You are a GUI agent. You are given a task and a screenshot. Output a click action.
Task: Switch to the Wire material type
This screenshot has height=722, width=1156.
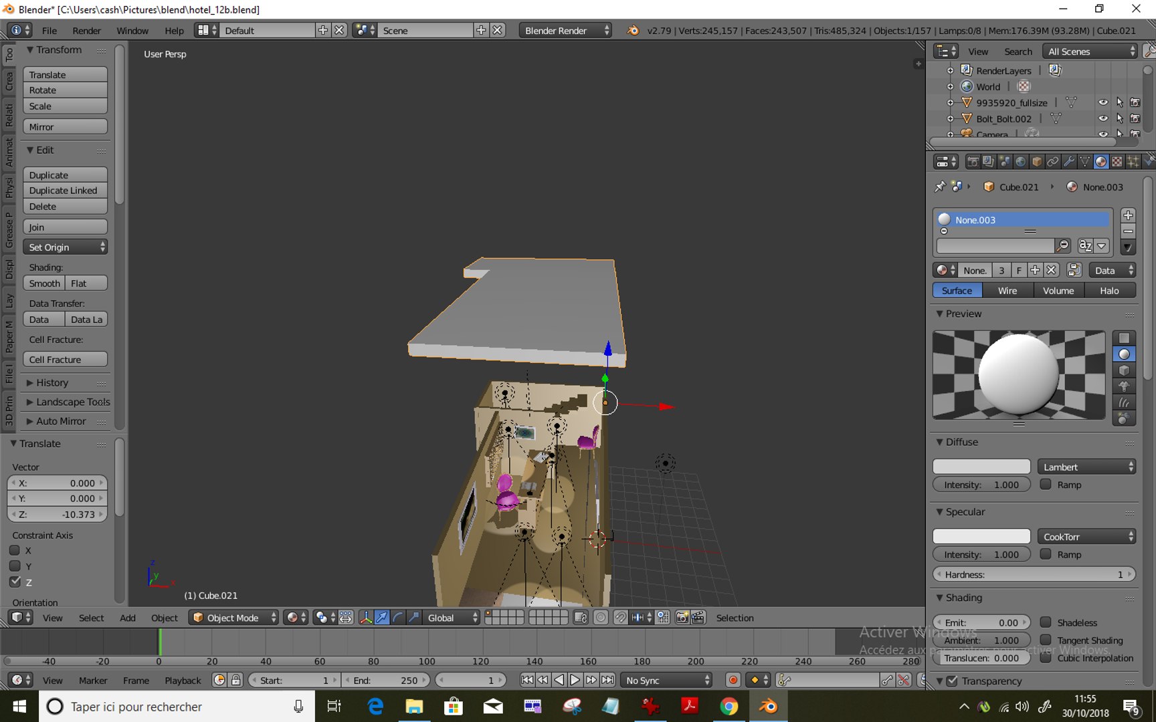pyautogui.click(x=1007, y=290)
